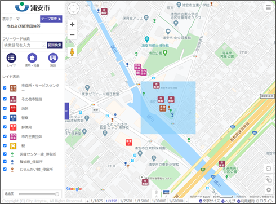Click the 駅 legend icon
Screen dimensions: 276x204
point(13,146)
